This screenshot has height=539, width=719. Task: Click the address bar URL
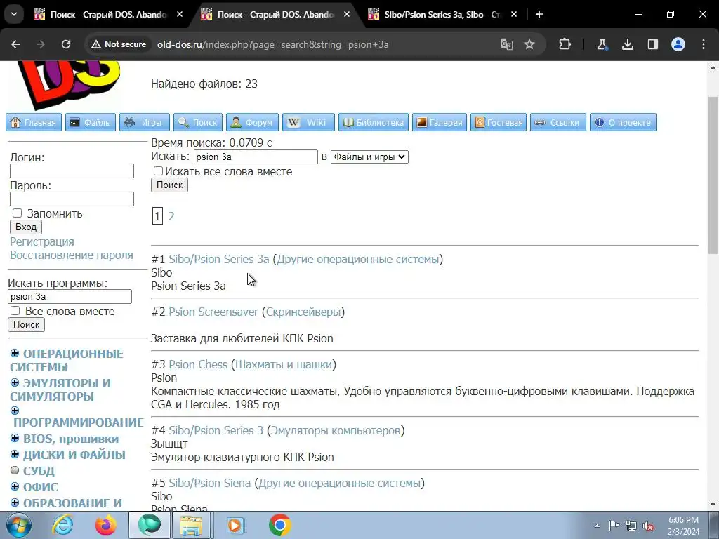pyautogui.click(x=273, y=44)
